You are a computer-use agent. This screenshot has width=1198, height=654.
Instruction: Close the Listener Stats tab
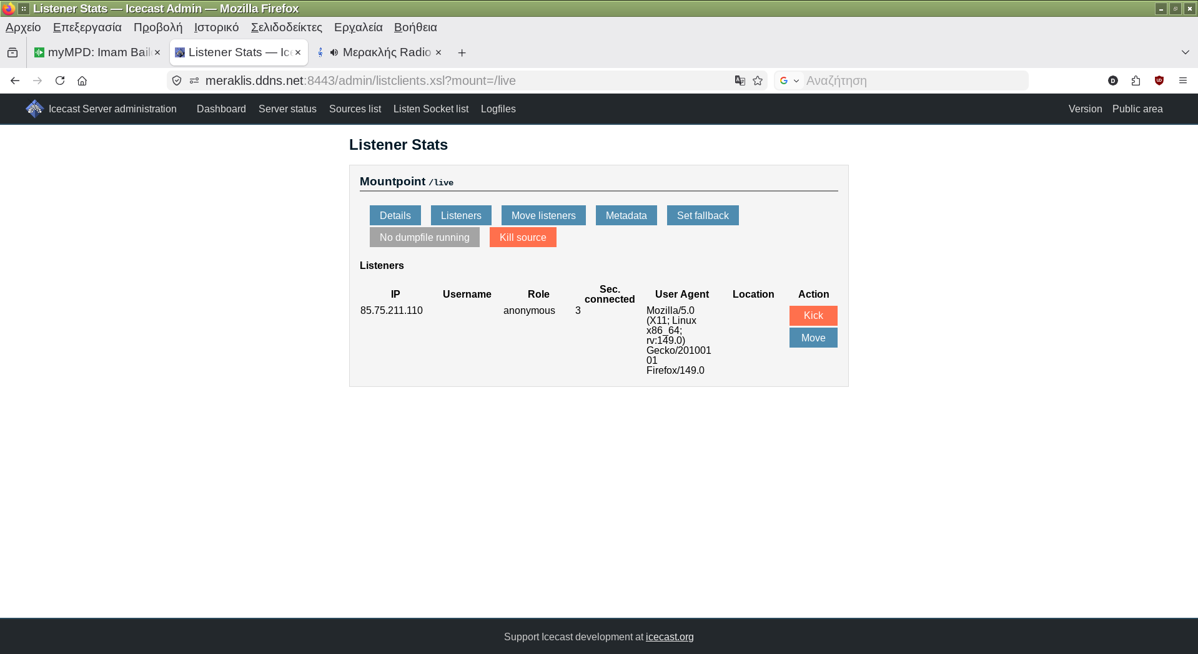[x=298, y=52]
